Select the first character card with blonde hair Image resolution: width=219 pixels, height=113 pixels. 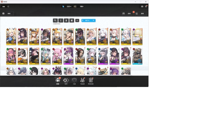click(x=11, y=36)
